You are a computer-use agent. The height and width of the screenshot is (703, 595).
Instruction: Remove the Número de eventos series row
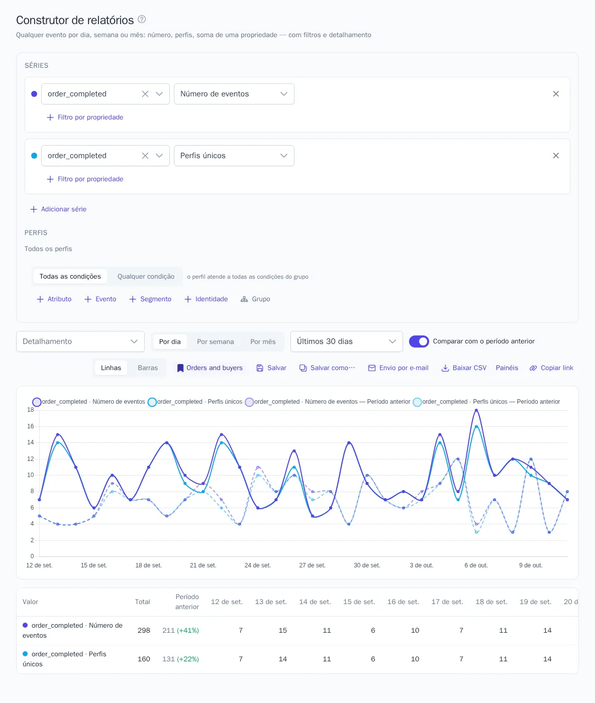click(x=556, y=94)
